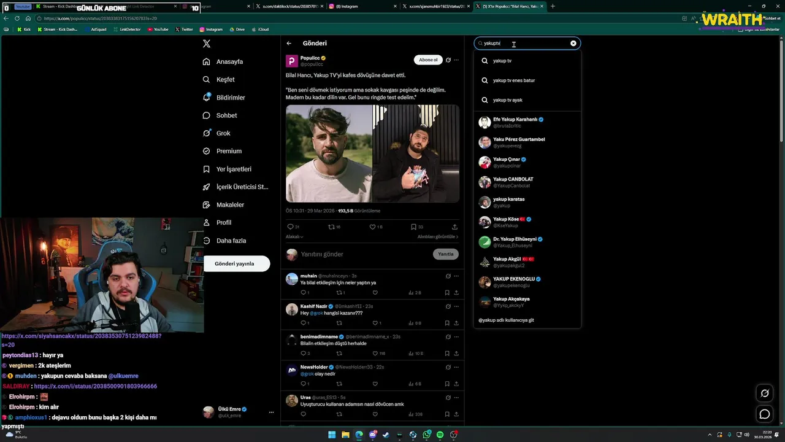Viewport: 785px width, 442px height.
Task: Share benimadimname's reply
Action: pos(456,354)
